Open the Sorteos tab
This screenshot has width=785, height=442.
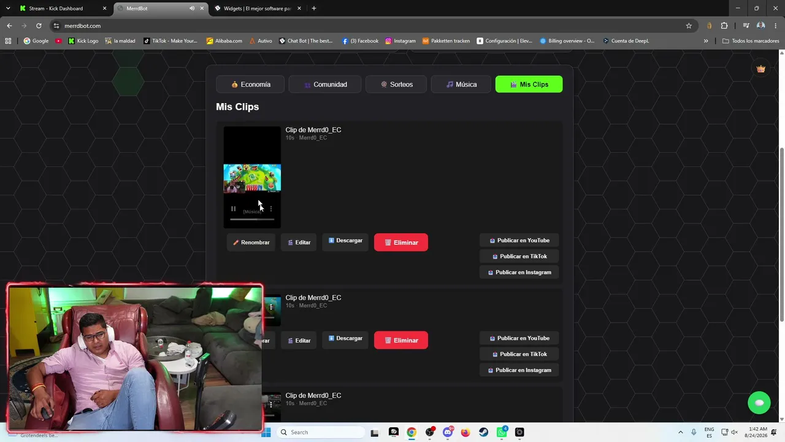(x=396, y=84)
